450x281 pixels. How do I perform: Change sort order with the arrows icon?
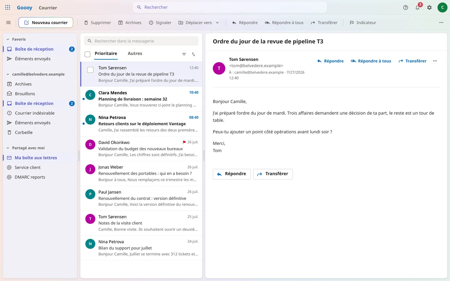pos(193,54)
